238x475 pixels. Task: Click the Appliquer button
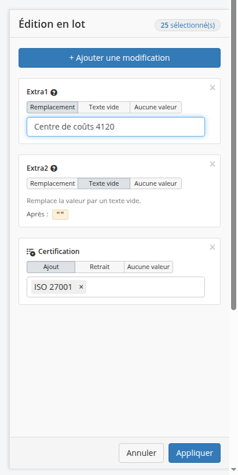[195, 453]
